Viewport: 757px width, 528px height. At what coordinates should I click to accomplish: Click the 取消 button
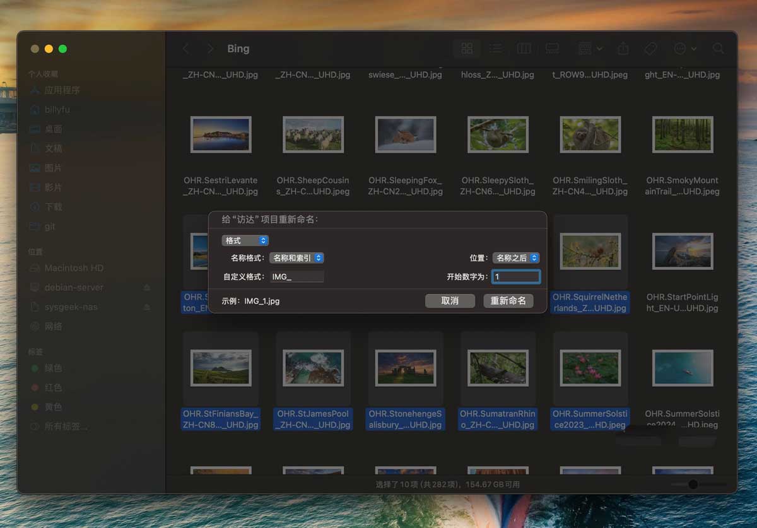tap(450, 301)
